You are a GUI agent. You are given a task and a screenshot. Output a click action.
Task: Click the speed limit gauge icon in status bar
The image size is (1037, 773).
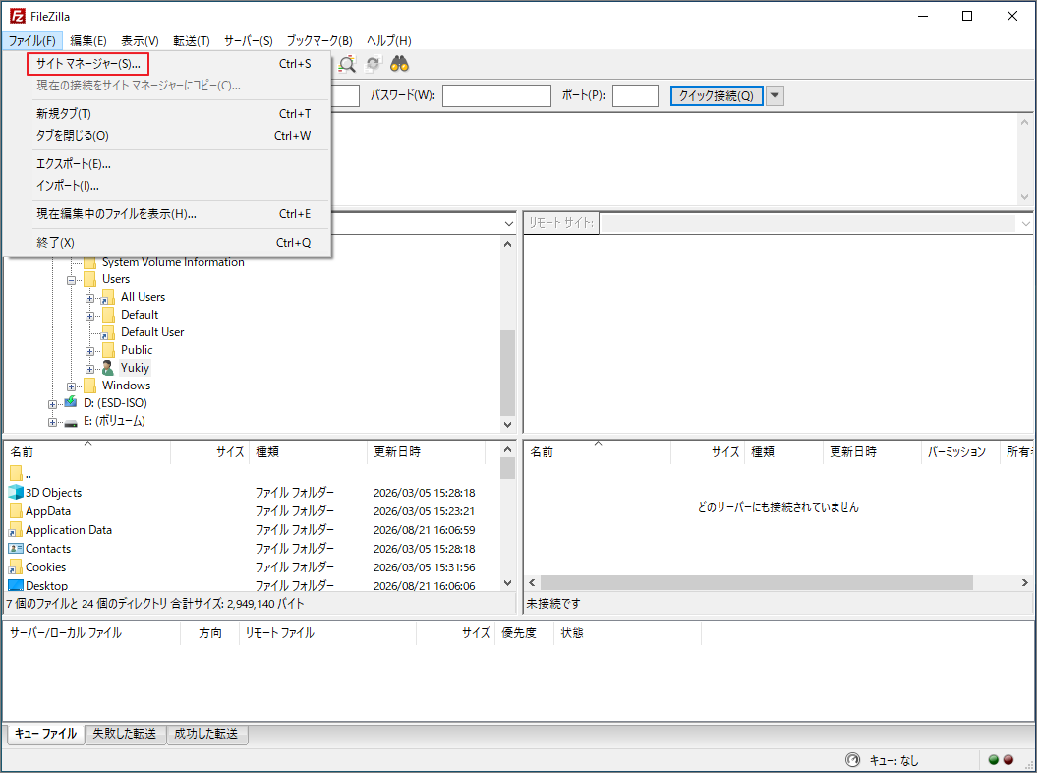point(852,760)
